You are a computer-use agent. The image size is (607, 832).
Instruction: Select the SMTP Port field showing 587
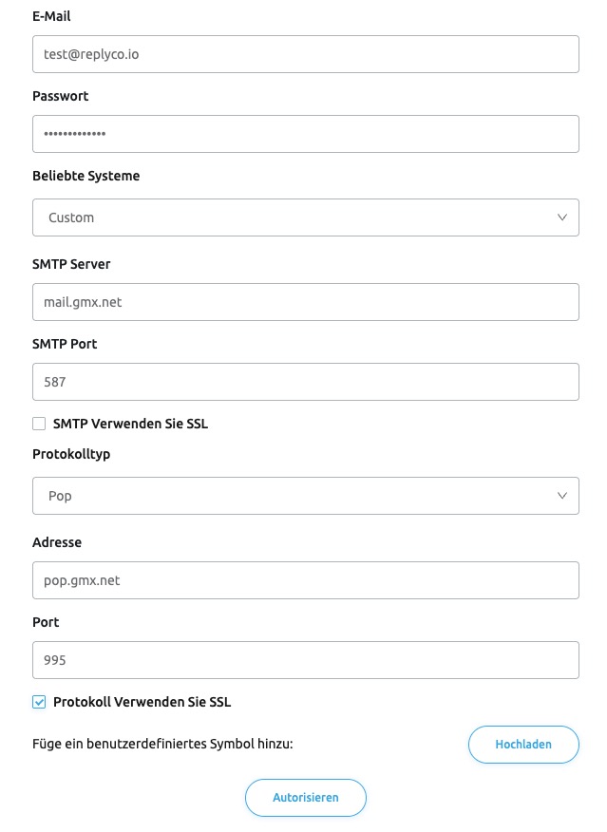click(306, 382)
